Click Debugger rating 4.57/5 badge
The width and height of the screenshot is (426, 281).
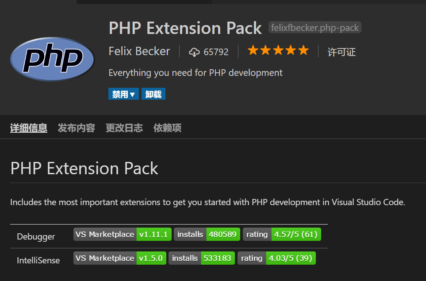(x=282, y=234)
